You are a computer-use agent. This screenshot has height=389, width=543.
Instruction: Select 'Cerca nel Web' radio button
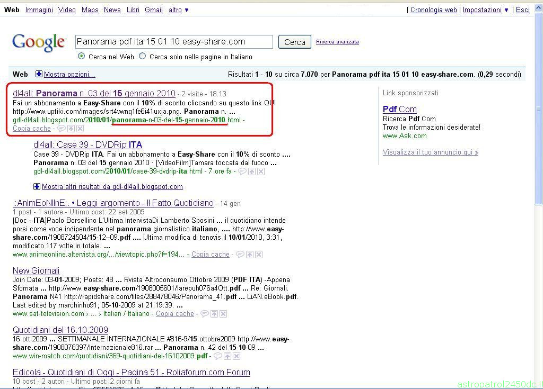point(81,56)
